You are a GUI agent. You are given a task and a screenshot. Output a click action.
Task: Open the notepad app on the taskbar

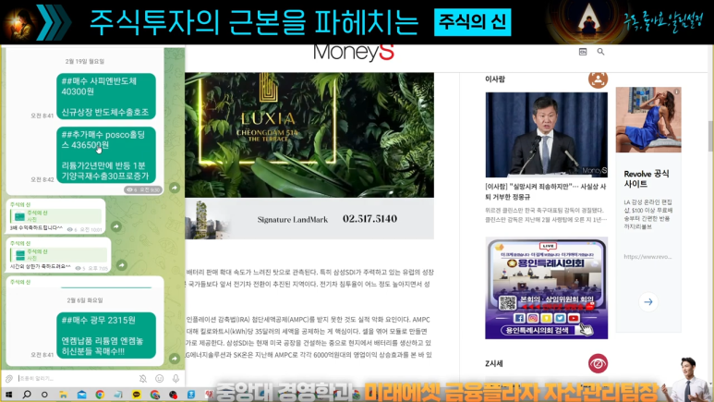coord(118,395)
